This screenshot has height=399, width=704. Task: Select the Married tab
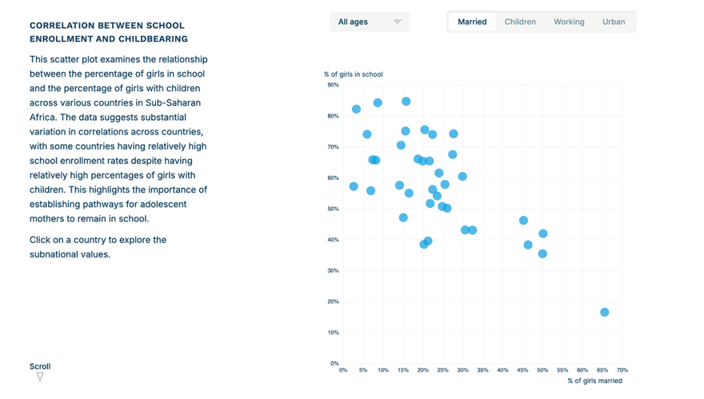[472, 21]
